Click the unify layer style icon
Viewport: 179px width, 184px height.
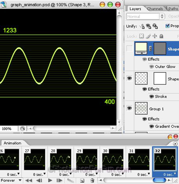[155, 26]
